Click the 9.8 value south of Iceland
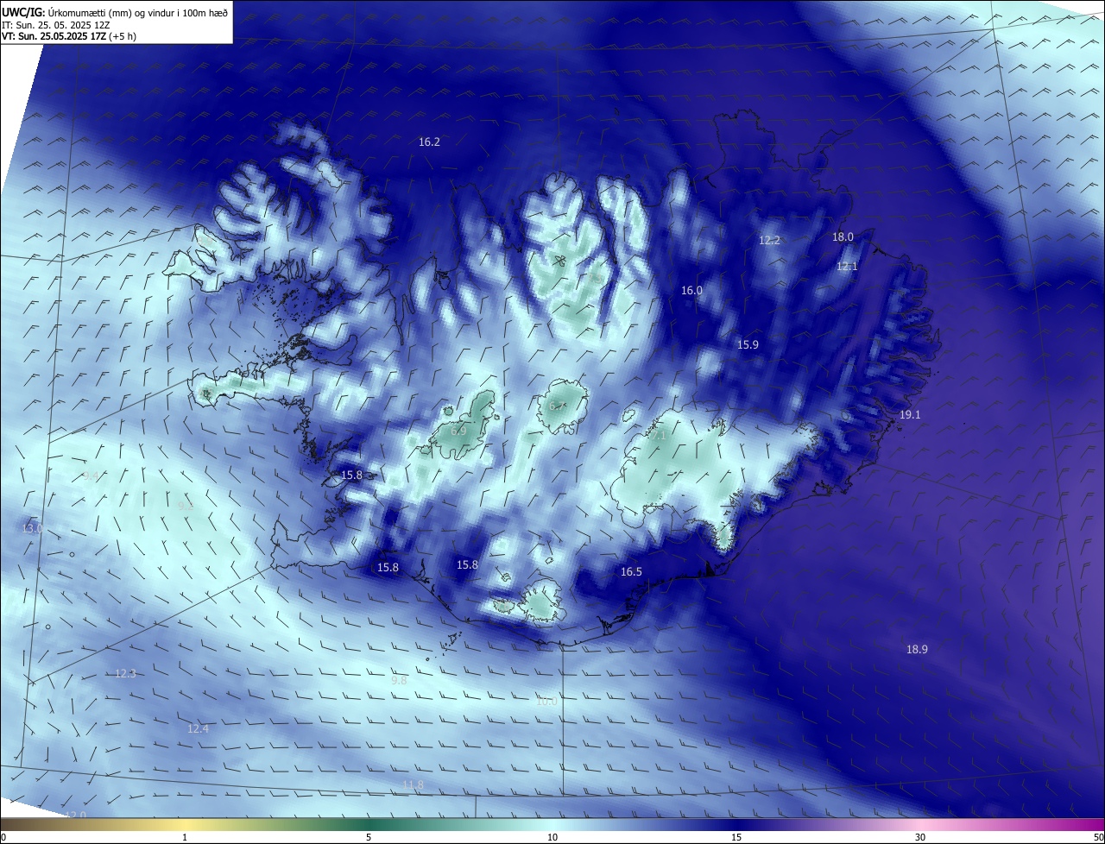Viewport: 1105px width, 844px height. 399,681
